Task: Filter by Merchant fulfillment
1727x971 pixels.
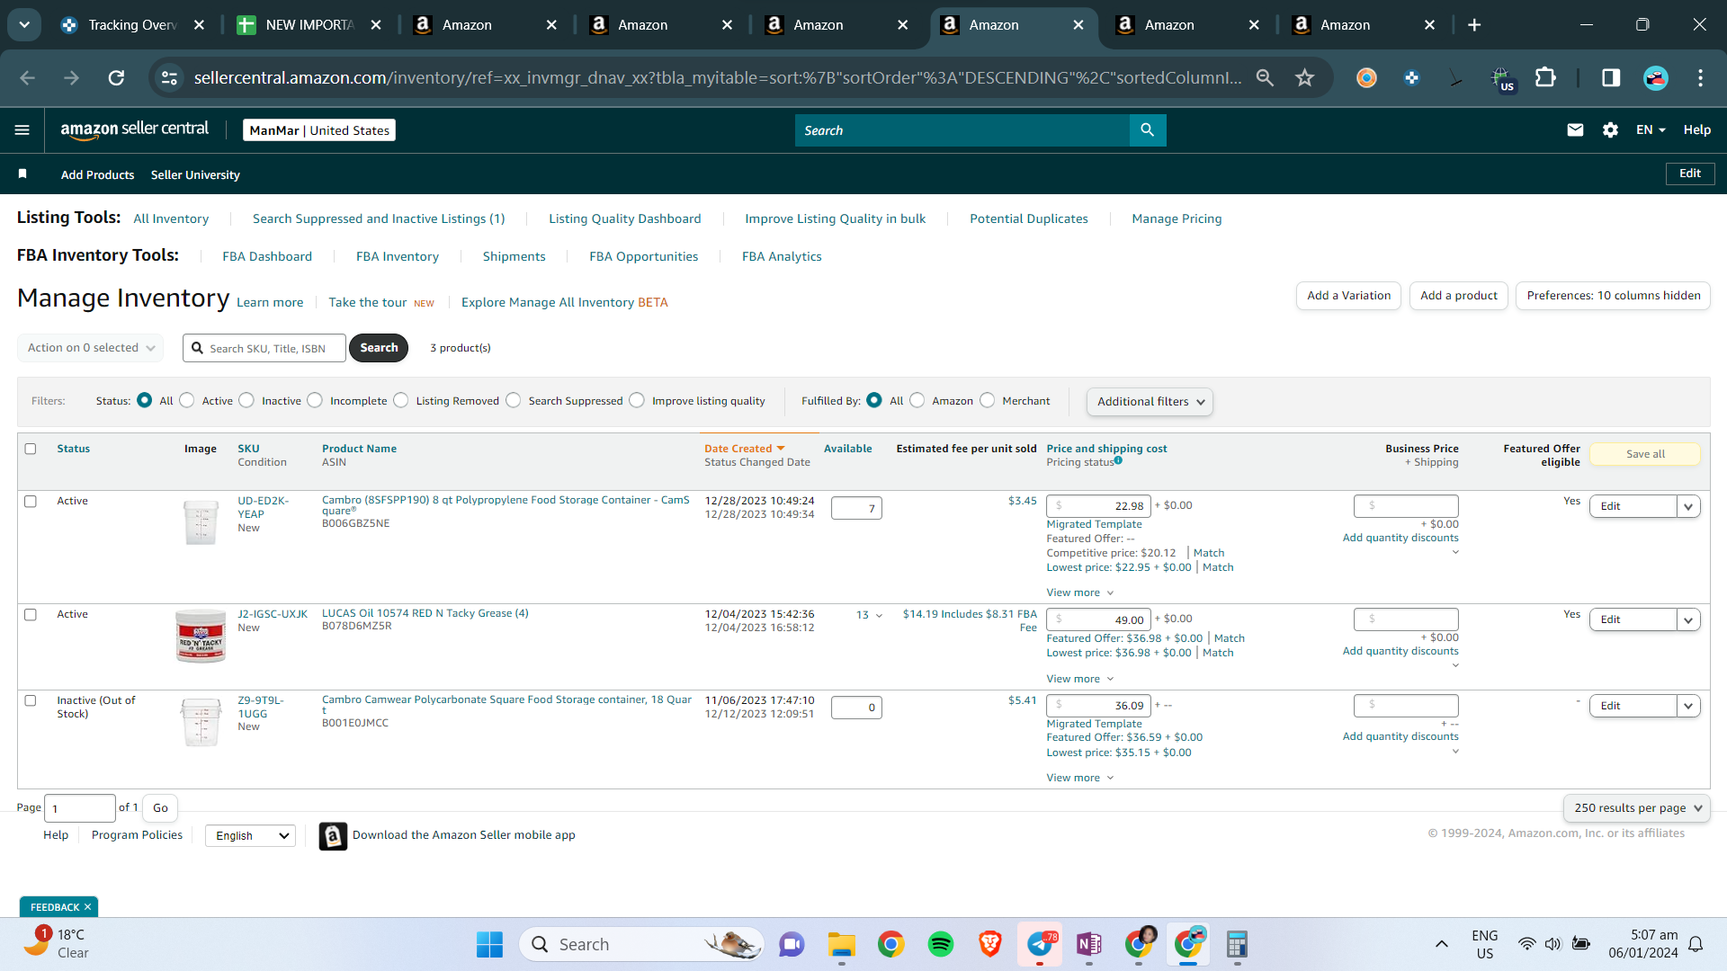Action: tap(988, 401)
